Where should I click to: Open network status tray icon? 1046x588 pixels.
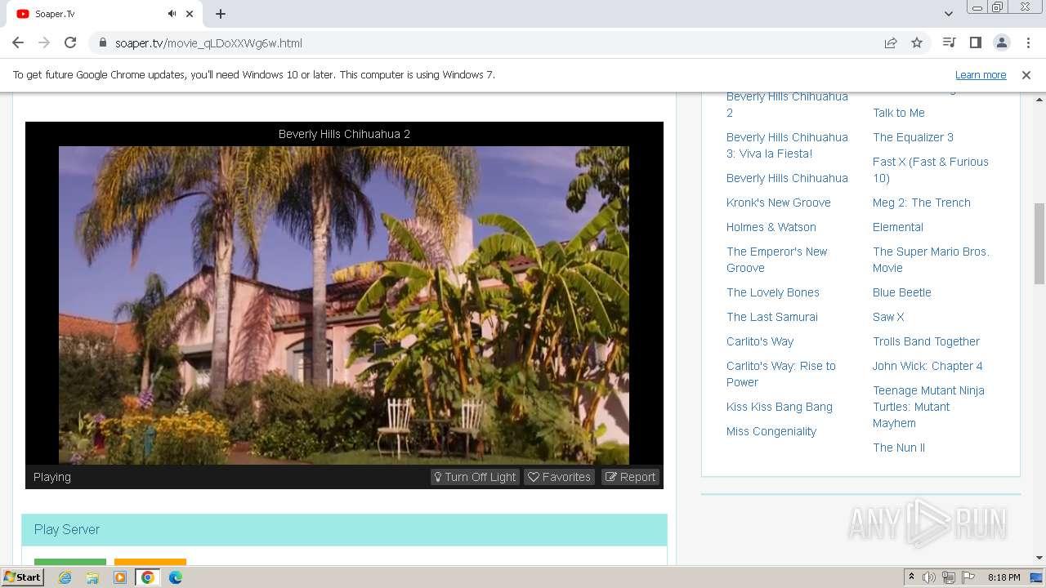pyautogui.click(x=949, y=577)
